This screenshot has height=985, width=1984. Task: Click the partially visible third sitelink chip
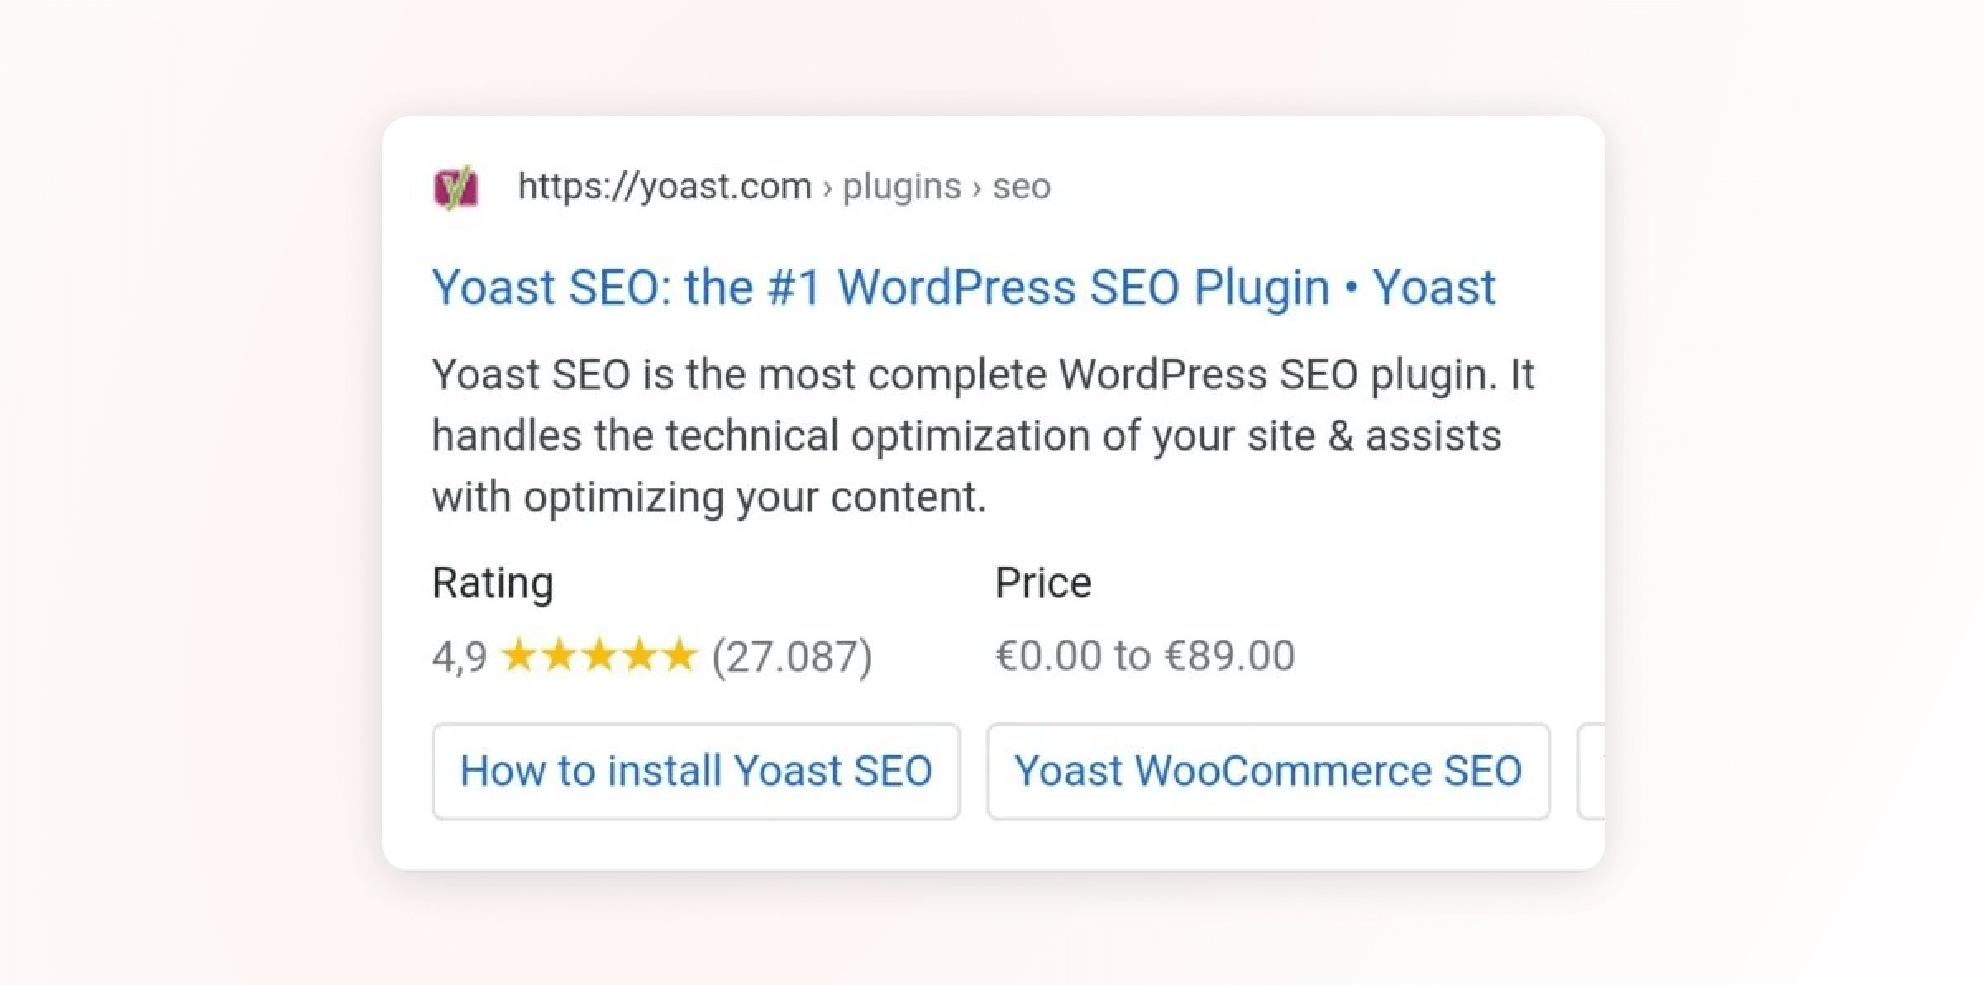[x=1591, y=772]
